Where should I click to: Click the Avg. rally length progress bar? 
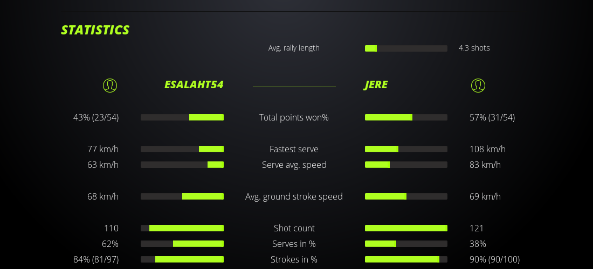pos(406,48)
